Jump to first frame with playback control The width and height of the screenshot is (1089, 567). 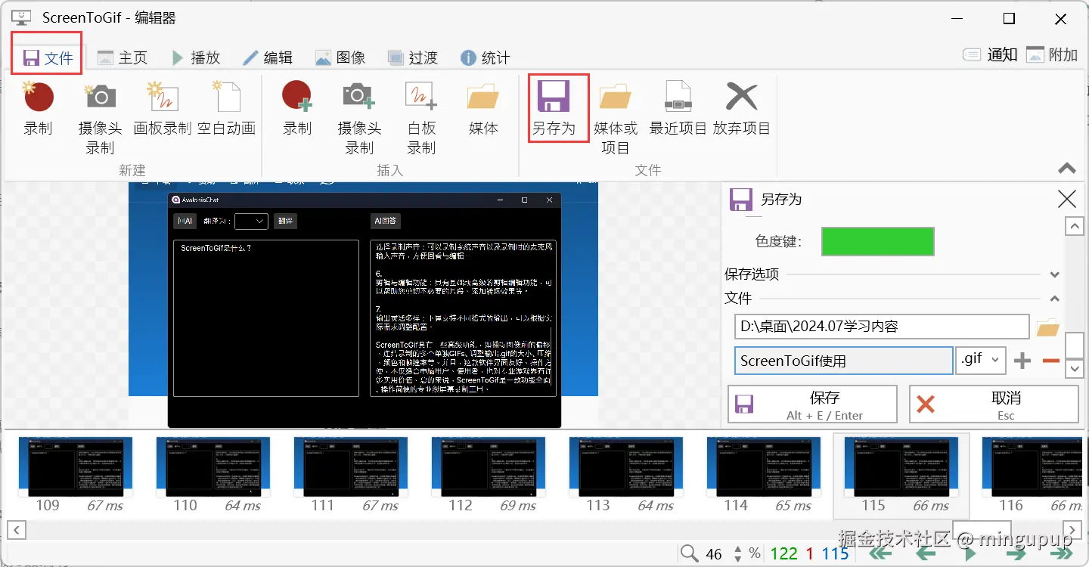[880, 553]
